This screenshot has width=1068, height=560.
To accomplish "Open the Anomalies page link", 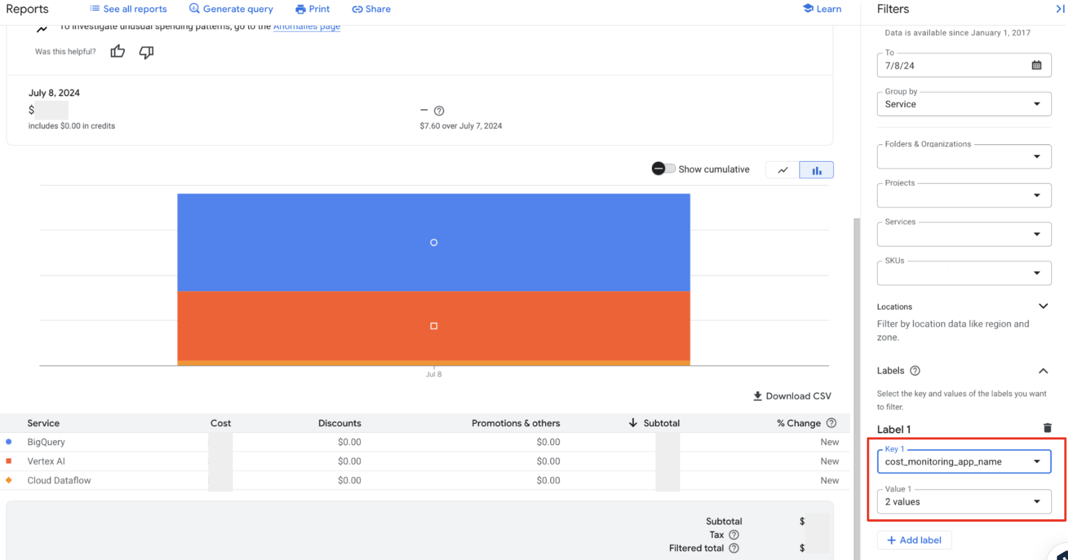I will [x=306, y=27].
